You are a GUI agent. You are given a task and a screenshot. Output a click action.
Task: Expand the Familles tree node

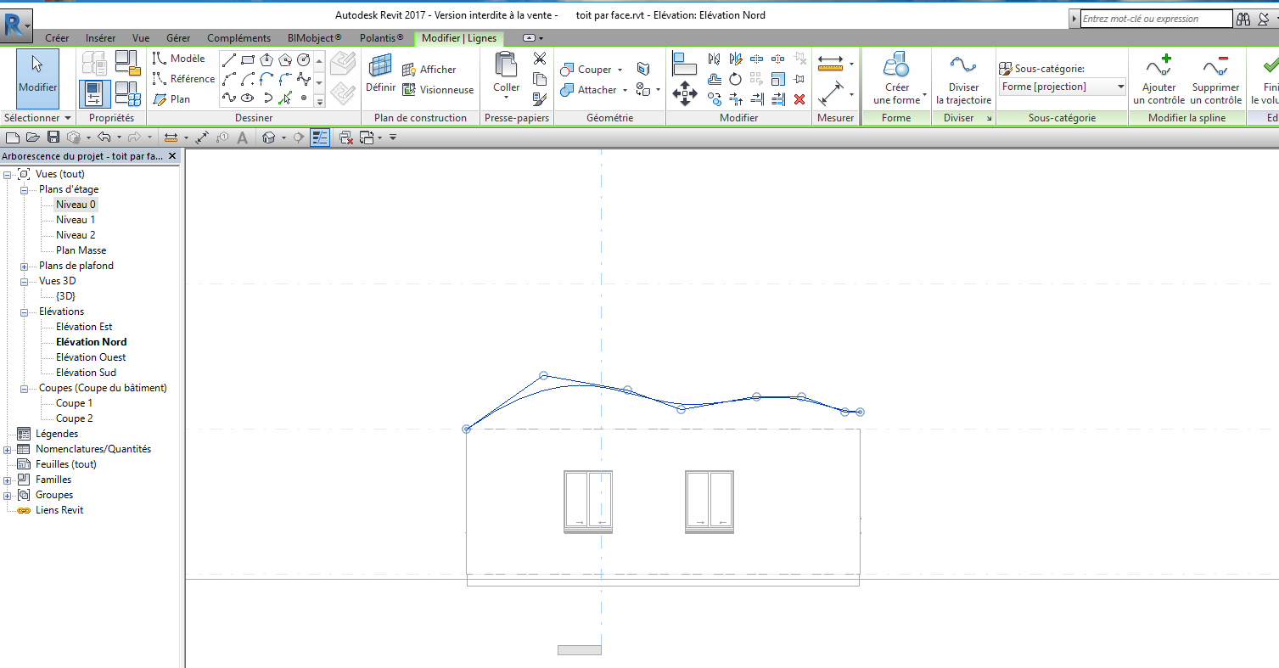pos(8,480)
